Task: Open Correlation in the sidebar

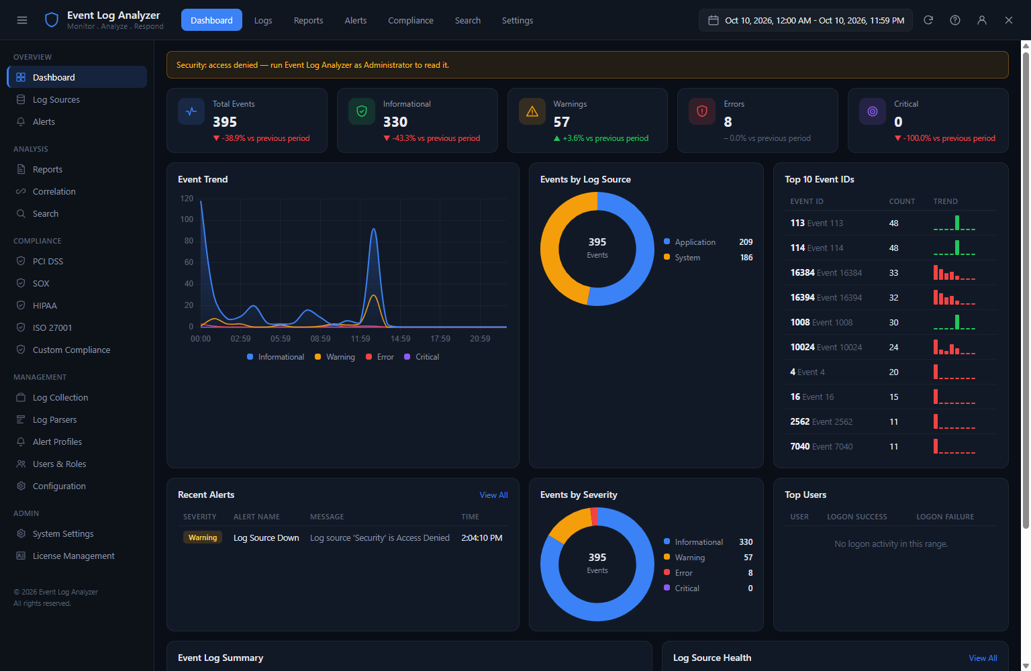Action: click(x=77, y=191)
